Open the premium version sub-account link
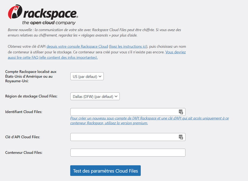 pos(149,121)
